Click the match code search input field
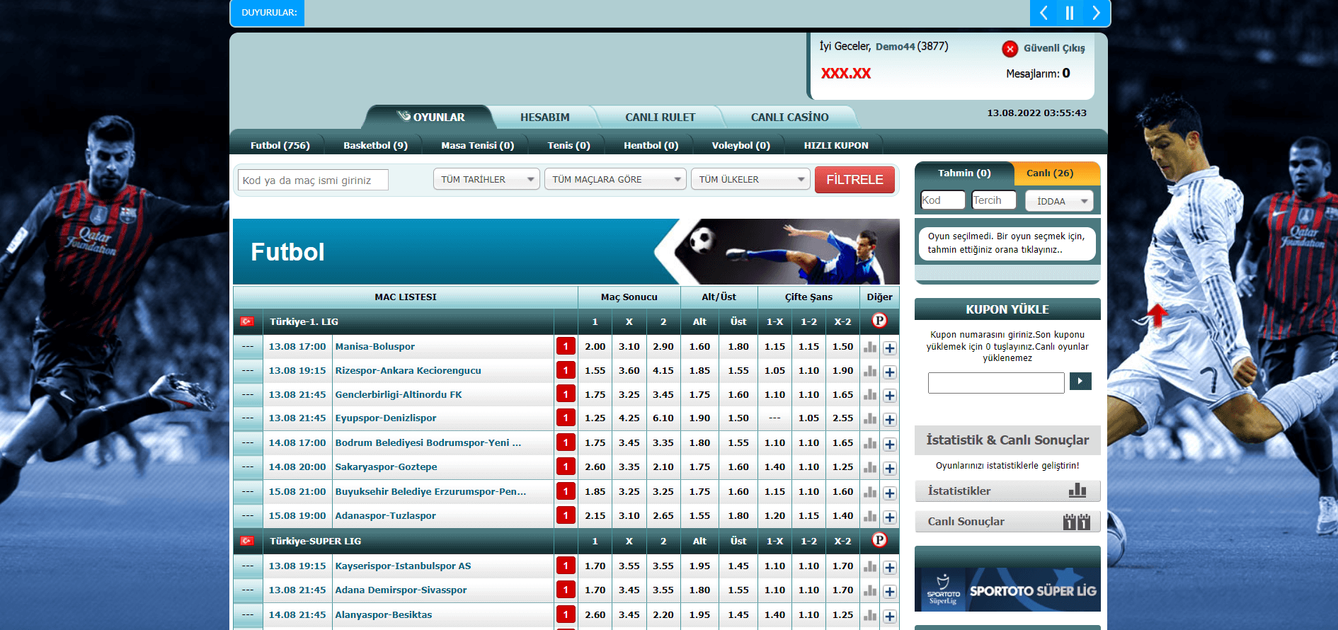Image resolution: width=1338 pixels, height=630 pixels. pyautogui.click(x=314, y=181)
